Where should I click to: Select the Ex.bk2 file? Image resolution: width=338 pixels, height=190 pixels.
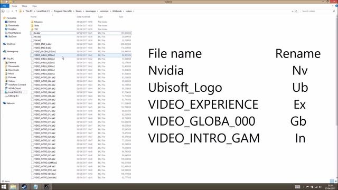[81, 33]
